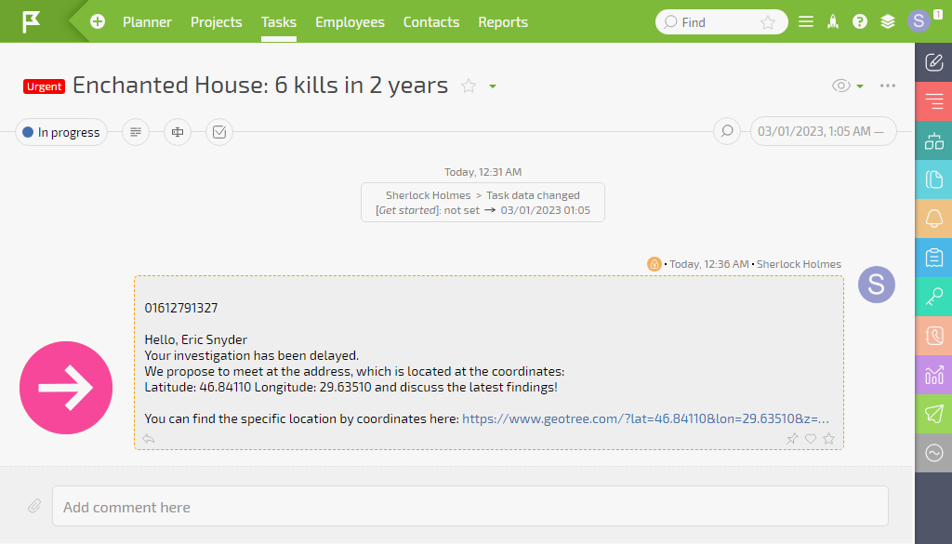Pin the comment with pin icon
The width and height of the screenshot is (952, 544).
792,438
